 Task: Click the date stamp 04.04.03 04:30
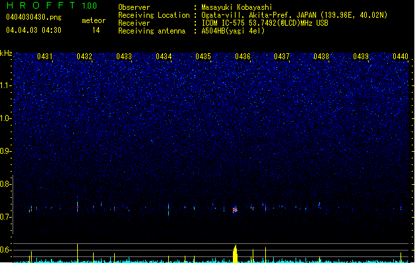click(x=34, y=30)
